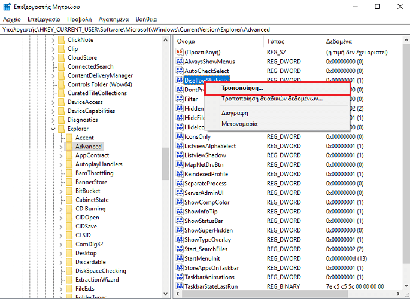Screen dimensions: 410x299
Task: Select the AutoplayHandlers key
Action: click(x=99, y=164)
